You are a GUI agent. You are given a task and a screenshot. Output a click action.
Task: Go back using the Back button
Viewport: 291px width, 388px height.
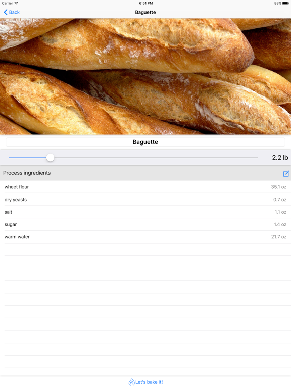pos(12,12)
